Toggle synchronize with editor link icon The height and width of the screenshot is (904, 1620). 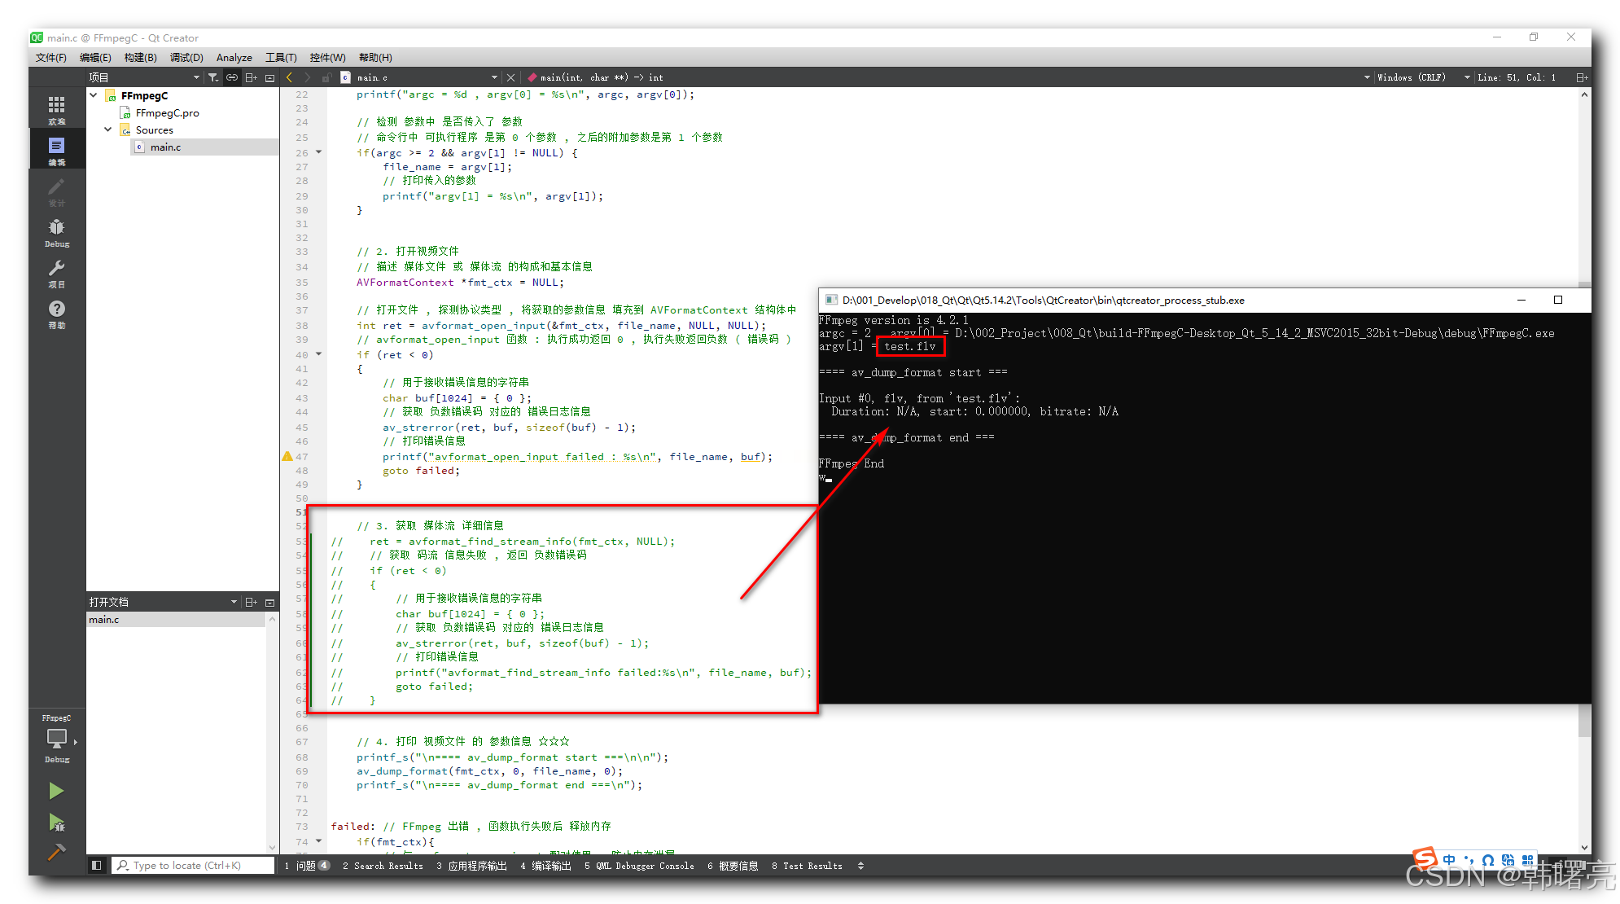coord(232,77)
